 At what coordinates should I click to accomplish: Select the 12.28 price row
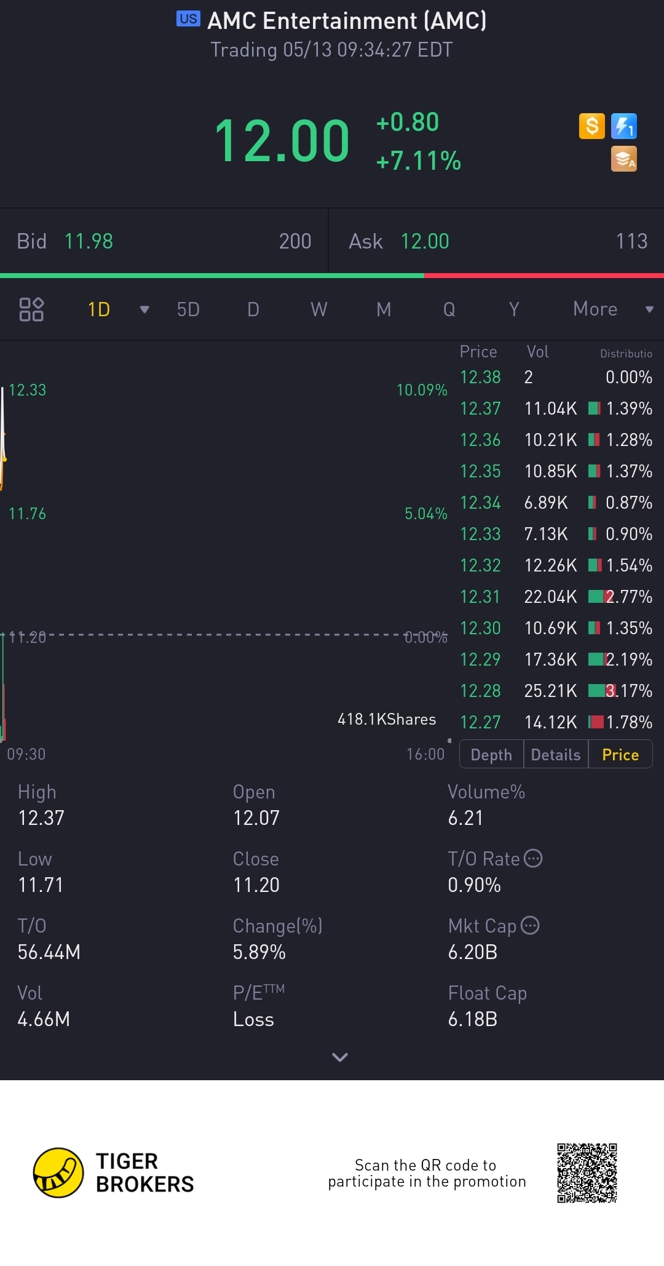(556, 691)
